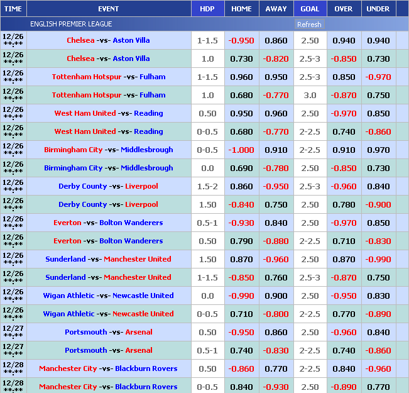Click the GOAL column header
Screen dimensions: 409x393
310,9
